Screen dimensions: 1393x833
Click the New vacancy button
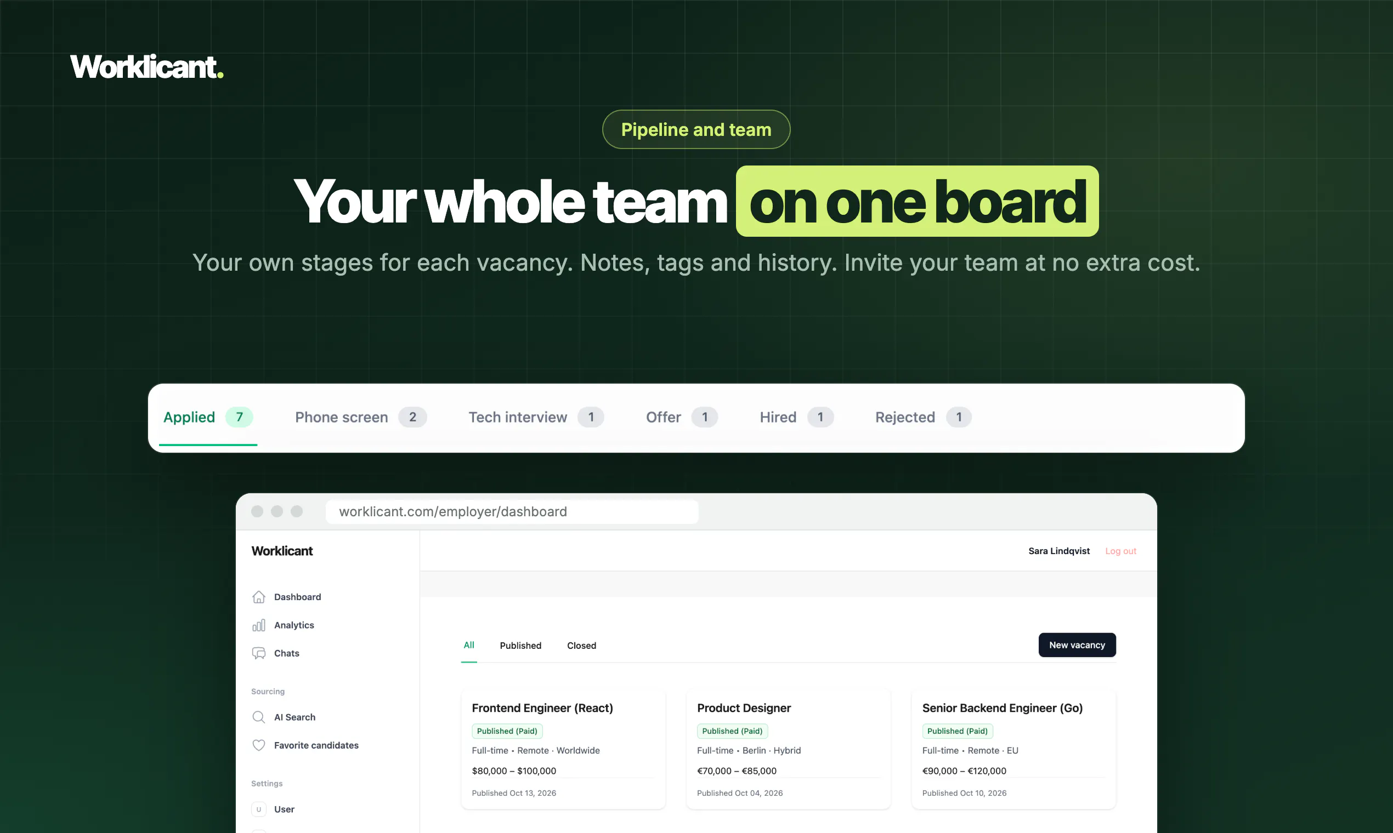[x=1077, y=645]
